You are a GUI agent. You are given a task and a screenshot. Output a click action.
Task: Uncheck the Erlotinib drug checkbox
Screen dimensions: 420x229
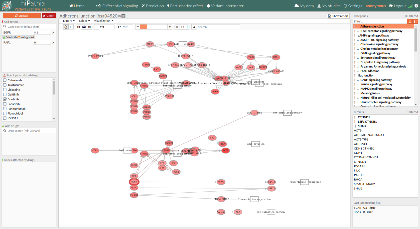click(5, 99)
